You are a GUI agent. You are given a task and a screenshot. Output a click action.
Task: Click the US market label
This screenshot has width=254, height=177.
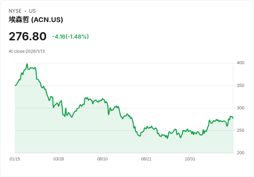click(32, 11)
